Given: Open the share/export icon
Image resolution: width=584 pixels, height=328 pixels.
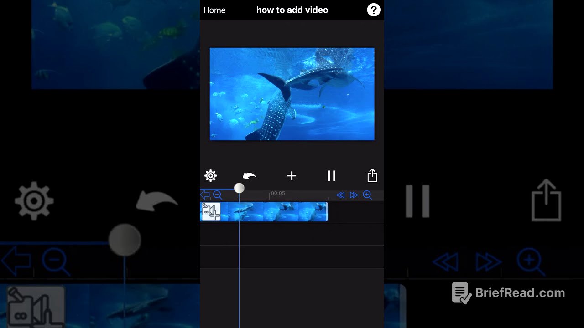Looking at the screenshot, I should (x=372, y=175).
